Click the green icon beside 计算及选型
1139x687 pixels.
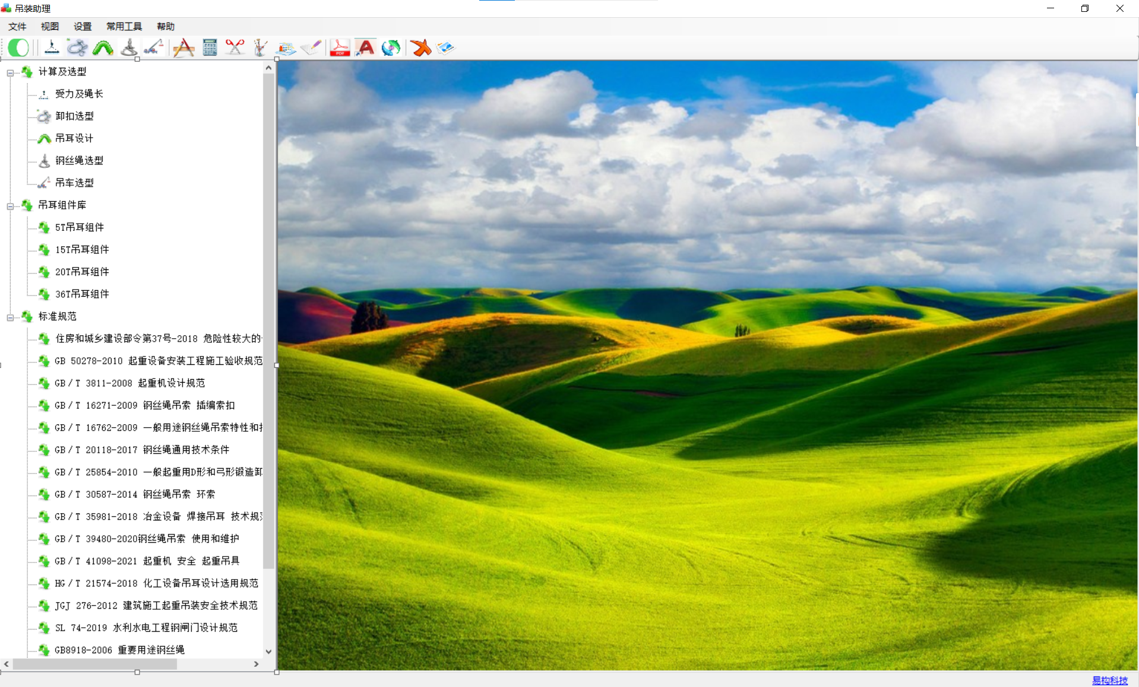pos(27,72)
